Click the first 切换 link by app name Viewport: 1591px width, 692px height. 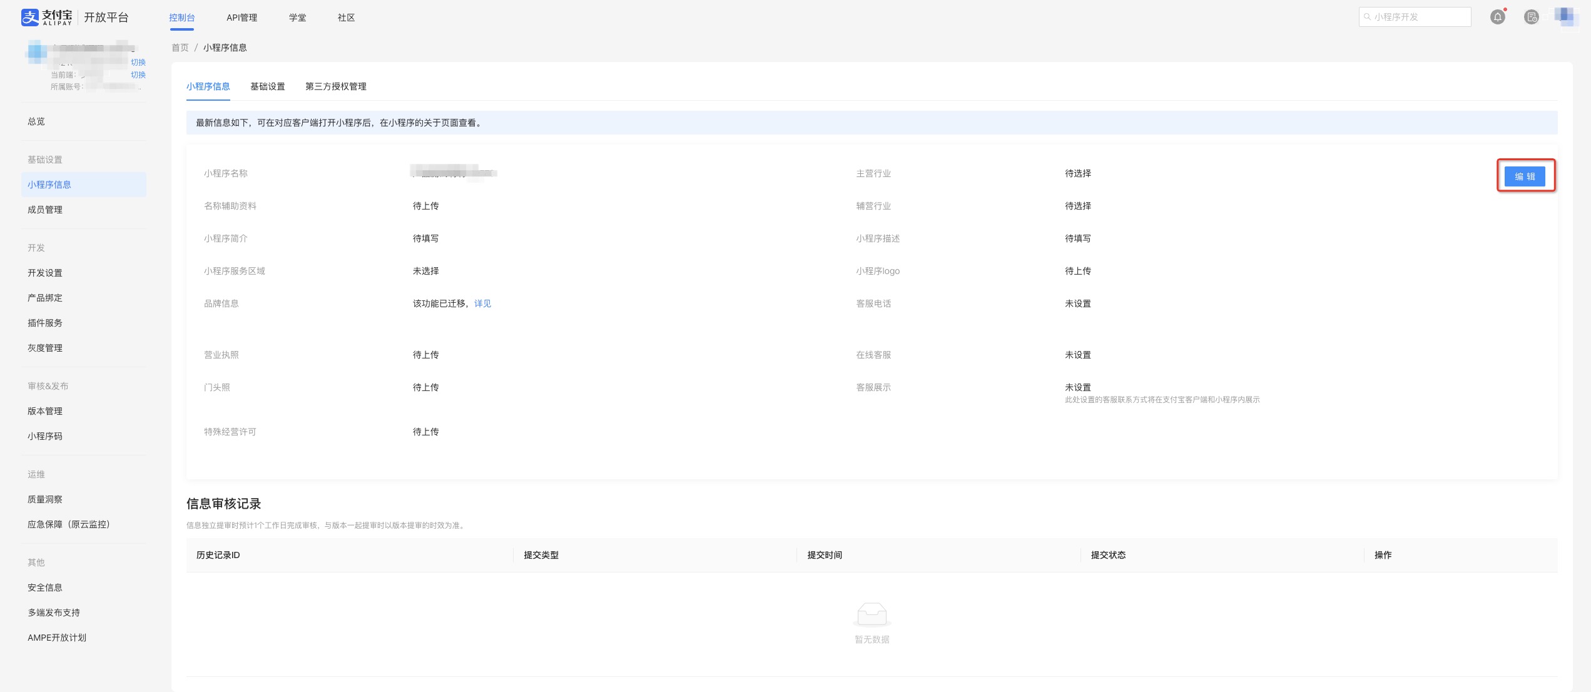(x=138, y=63)
